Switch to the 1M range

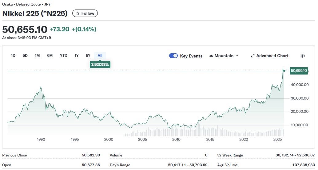click(37, 56)
